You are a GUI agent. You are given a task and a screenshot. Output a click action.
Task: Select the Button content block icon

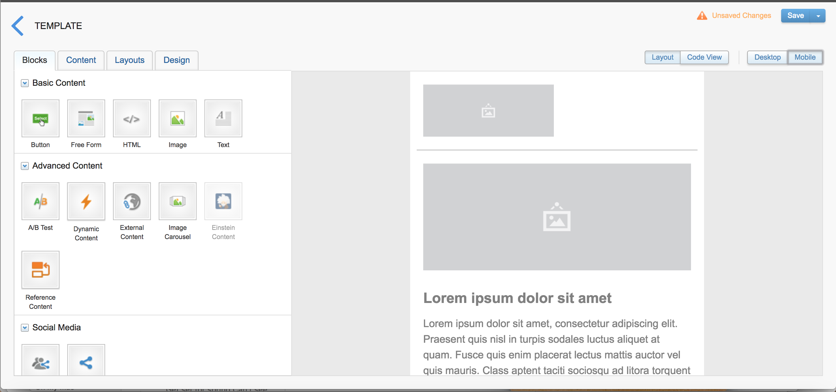tap(40, 118)
